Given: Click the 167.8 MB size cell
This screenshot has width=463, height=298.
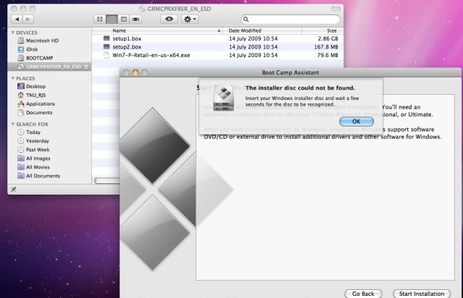Looking at the screenshot, I should coord(326,47).
